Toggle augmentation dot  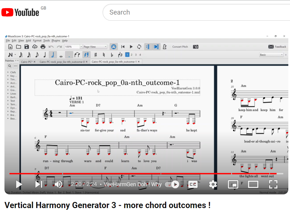tap(69, 55)
